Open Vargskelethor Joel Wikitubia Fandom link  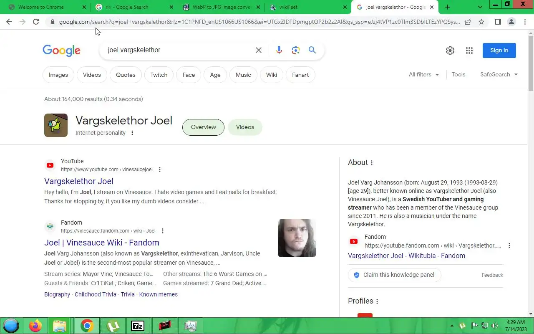click(407, 256)
